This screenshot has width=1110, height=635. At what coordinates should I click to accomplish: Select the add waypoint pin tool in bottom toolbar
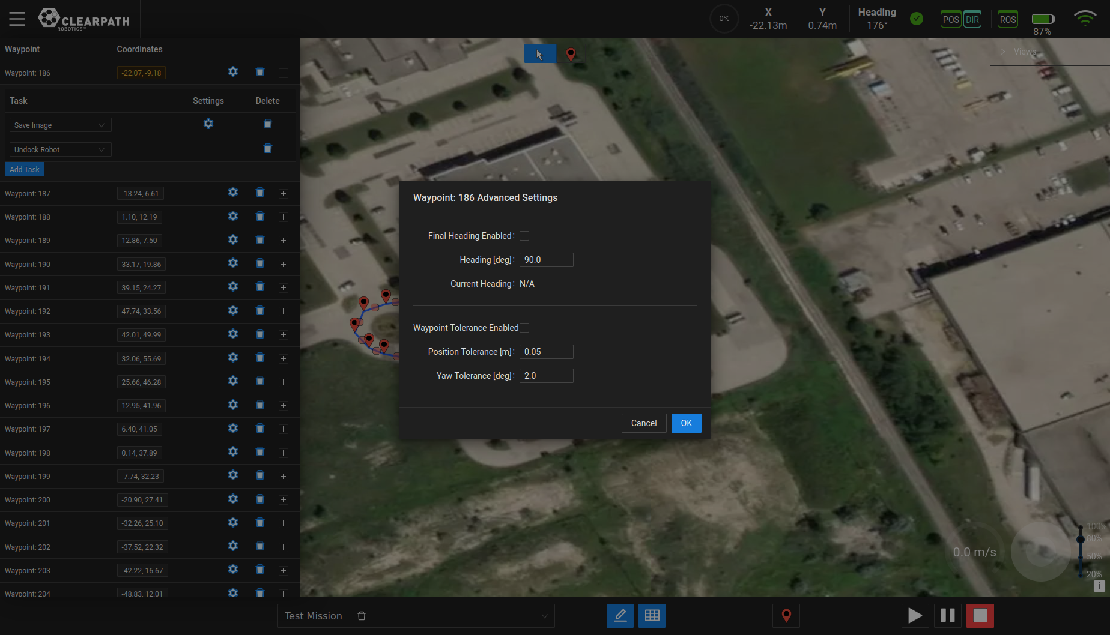coord(786,616)
